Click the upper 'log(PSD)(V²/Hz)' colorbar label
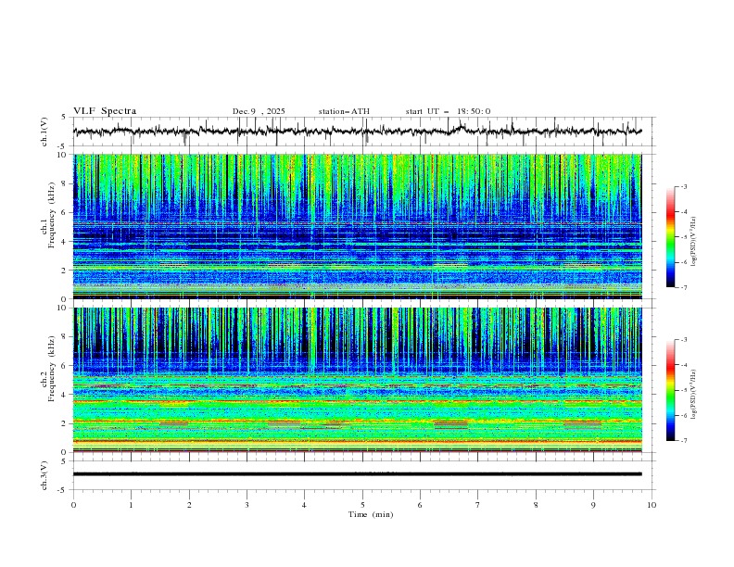734x567 pixels. [693, 242]
